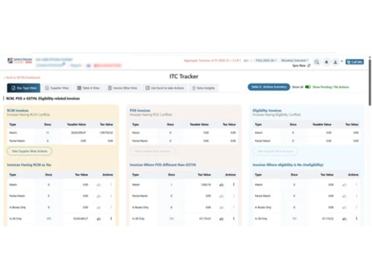Open three-dot menu for Ineligibility Match row
Screen dimensions: 372x279
click(356, 185)
